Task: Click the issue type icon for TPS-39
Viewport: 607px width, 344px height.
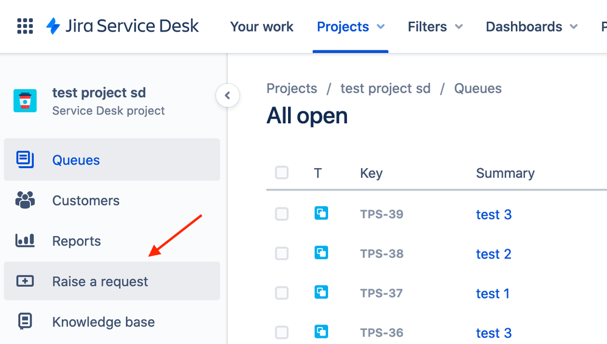Action: 321,214
